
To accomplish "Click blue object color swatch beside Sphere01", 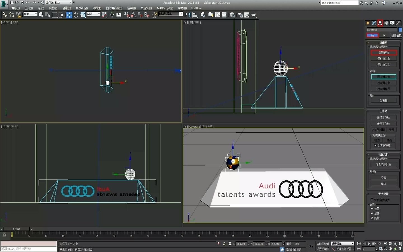I will pos(400,30).
